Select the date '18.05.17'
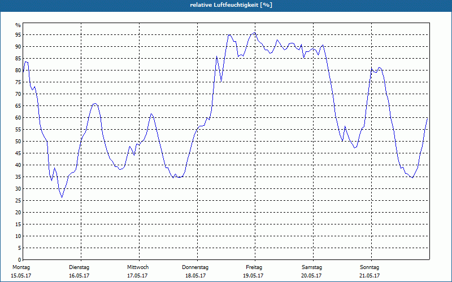452x282 pixels. pos(195,276)
